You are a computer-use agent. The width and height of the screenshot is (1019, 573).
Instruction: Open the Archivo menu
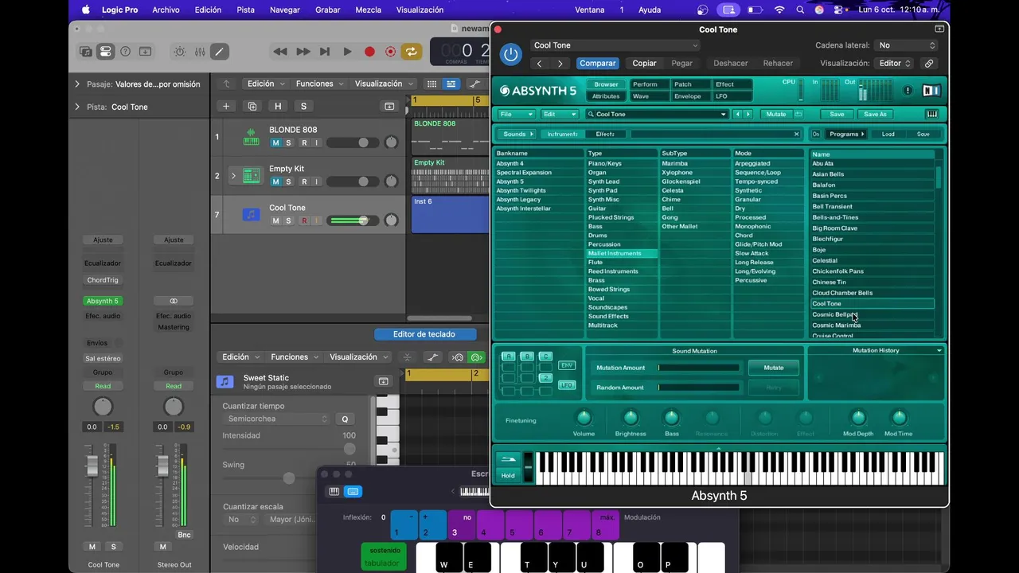166,10
